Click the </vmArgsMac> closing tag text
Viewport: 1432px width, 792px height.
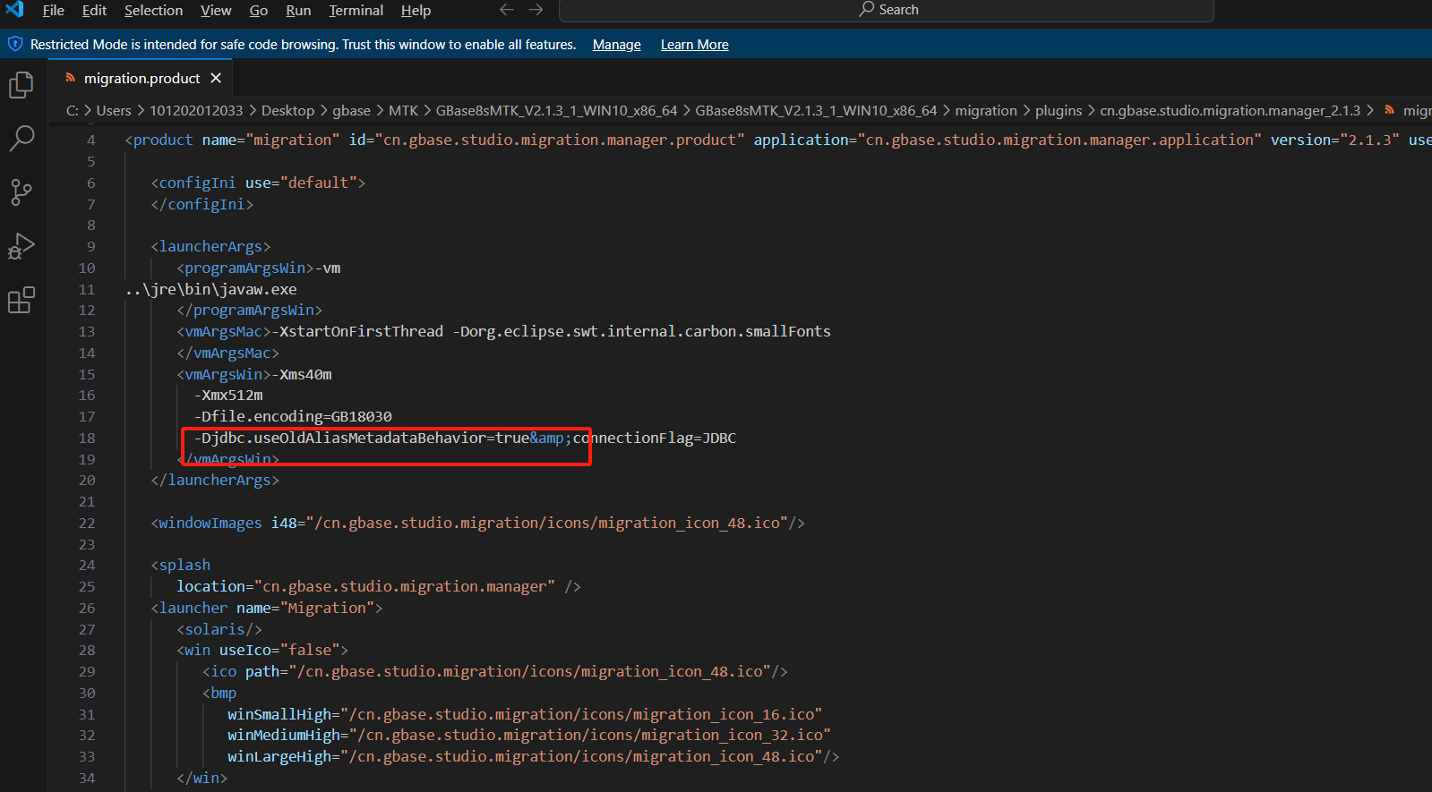227,353
